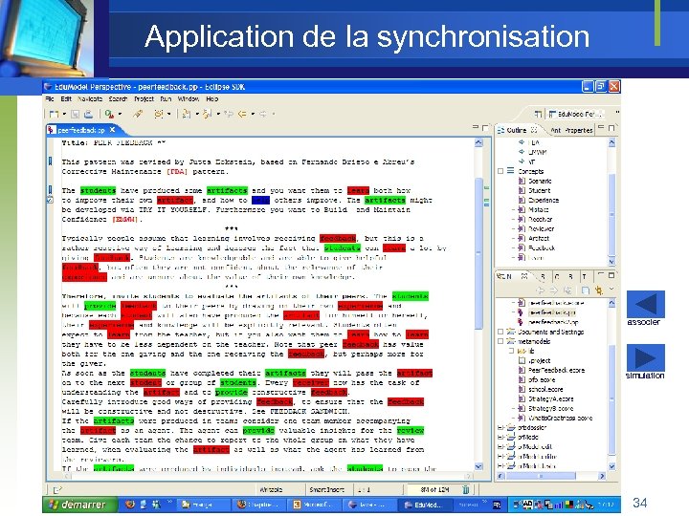Select Feedback in the Outline tree
The width and height of the screenshot is (689, 516).
point(542,247)
